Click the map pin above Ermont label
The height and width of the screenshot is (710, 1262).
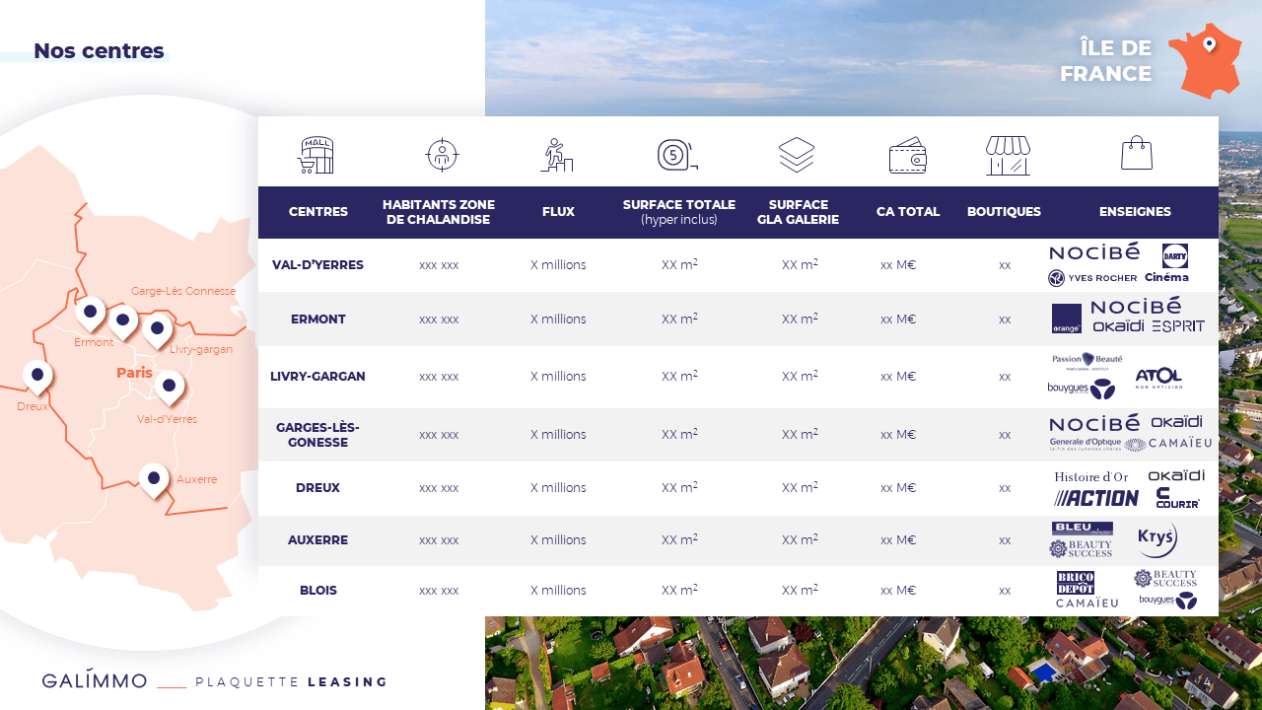[90, 314]
